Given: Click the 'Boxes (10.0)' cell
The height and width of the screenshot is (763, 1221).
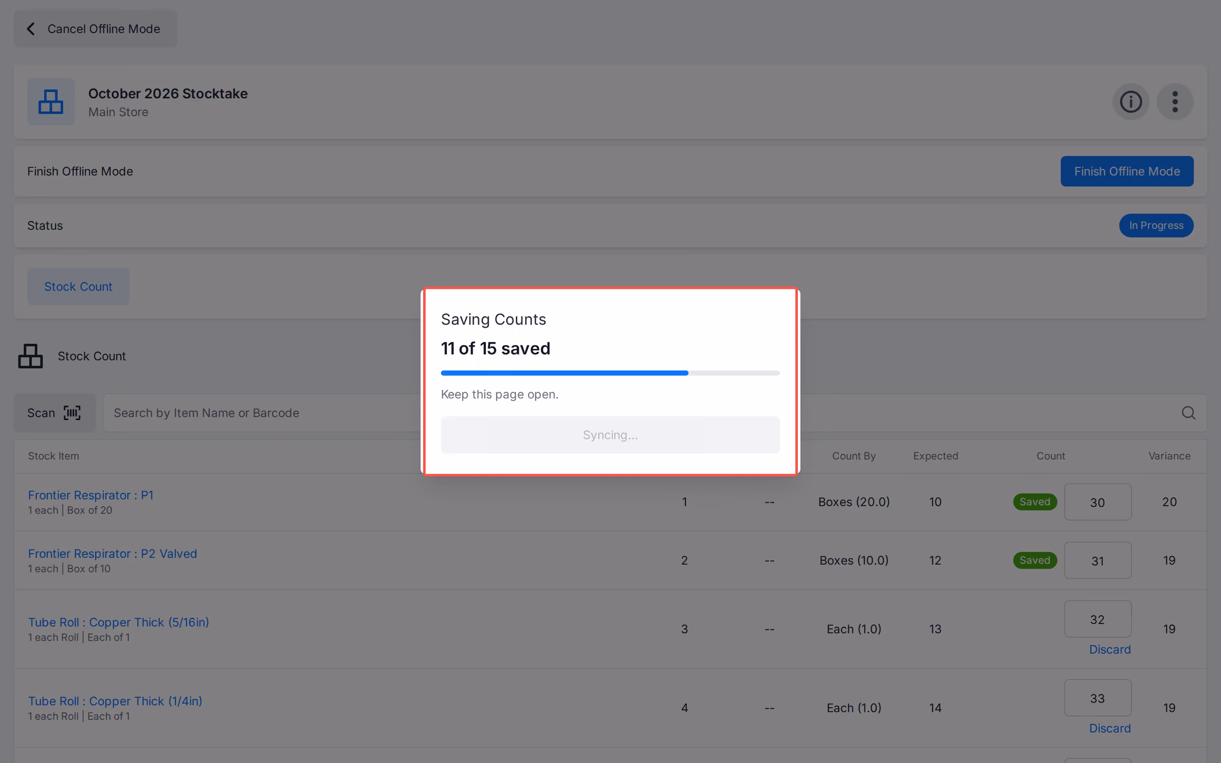Looking at the screenshot, I should pos(854,561).
